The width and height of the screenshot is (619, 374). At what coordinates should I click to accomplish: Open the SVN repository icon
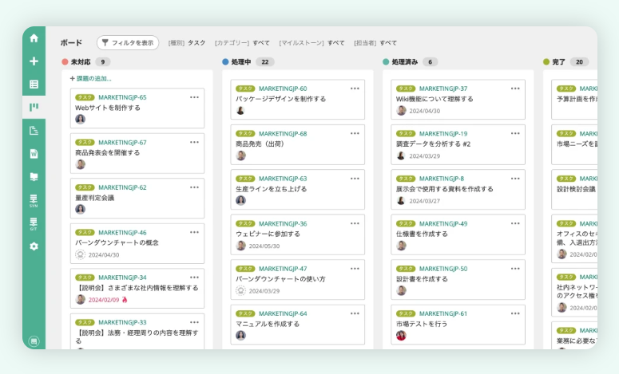coord(34,200)
